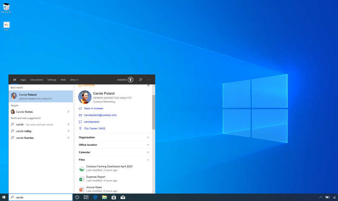Click the chat bubble icon beside carolepoland
The width and height of the screenshot is (338, 201).
(x=80, y=122)
